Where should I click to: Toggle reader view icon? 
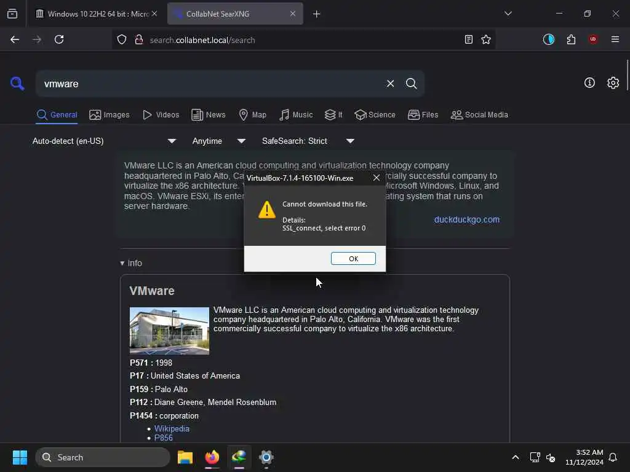(x=468, y=39)
